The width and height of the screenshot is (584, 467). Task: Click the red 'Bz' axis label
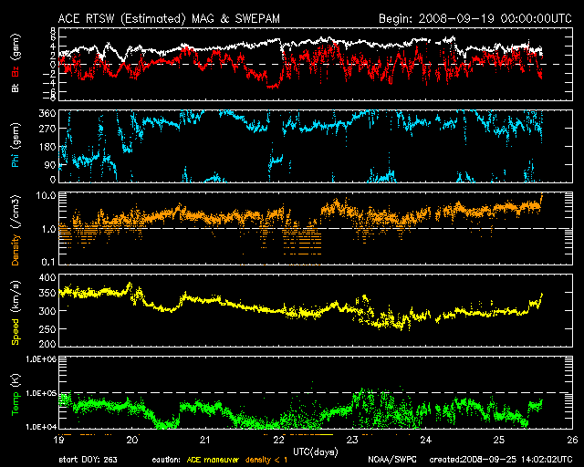(16, 71)
